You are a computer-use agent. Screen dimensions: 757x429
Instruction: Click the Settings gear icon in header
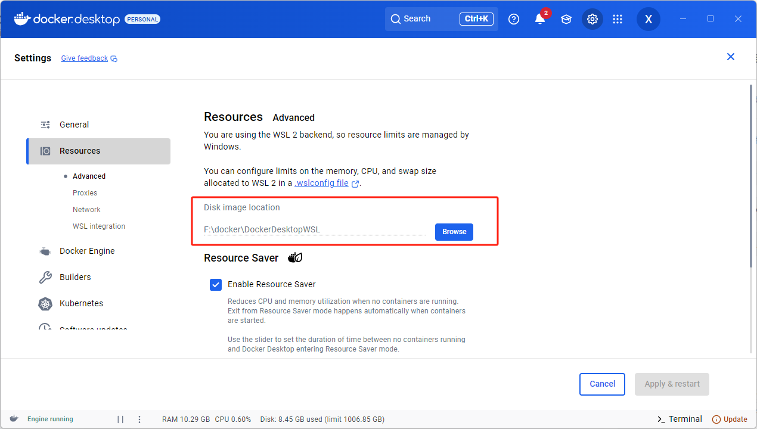point(592,19)
